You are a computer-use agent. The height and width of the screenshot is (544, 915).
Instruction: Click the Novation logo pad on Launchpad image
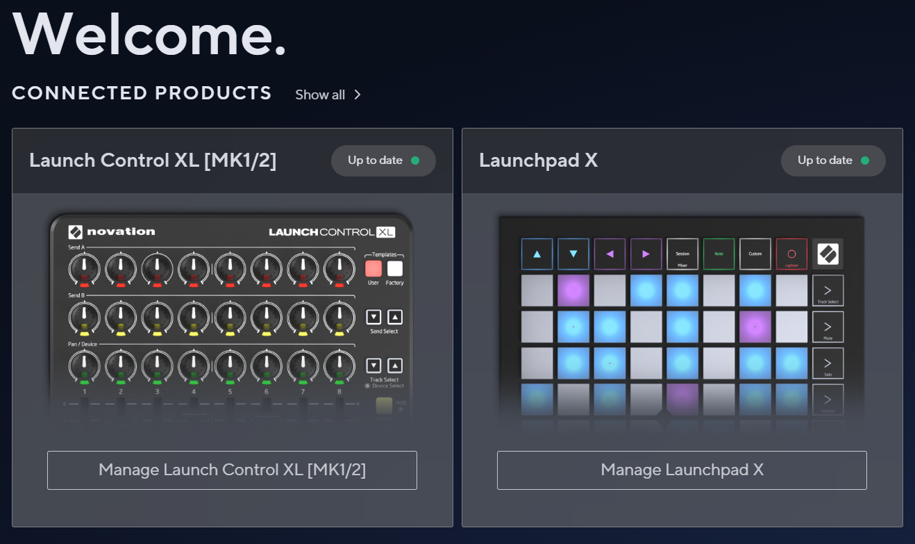[x=828, y=254]
